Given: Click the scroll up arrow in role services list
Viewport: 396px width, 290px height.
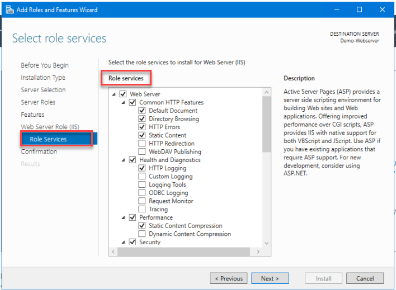Looking at the screenshot, I should coord(266,92).
